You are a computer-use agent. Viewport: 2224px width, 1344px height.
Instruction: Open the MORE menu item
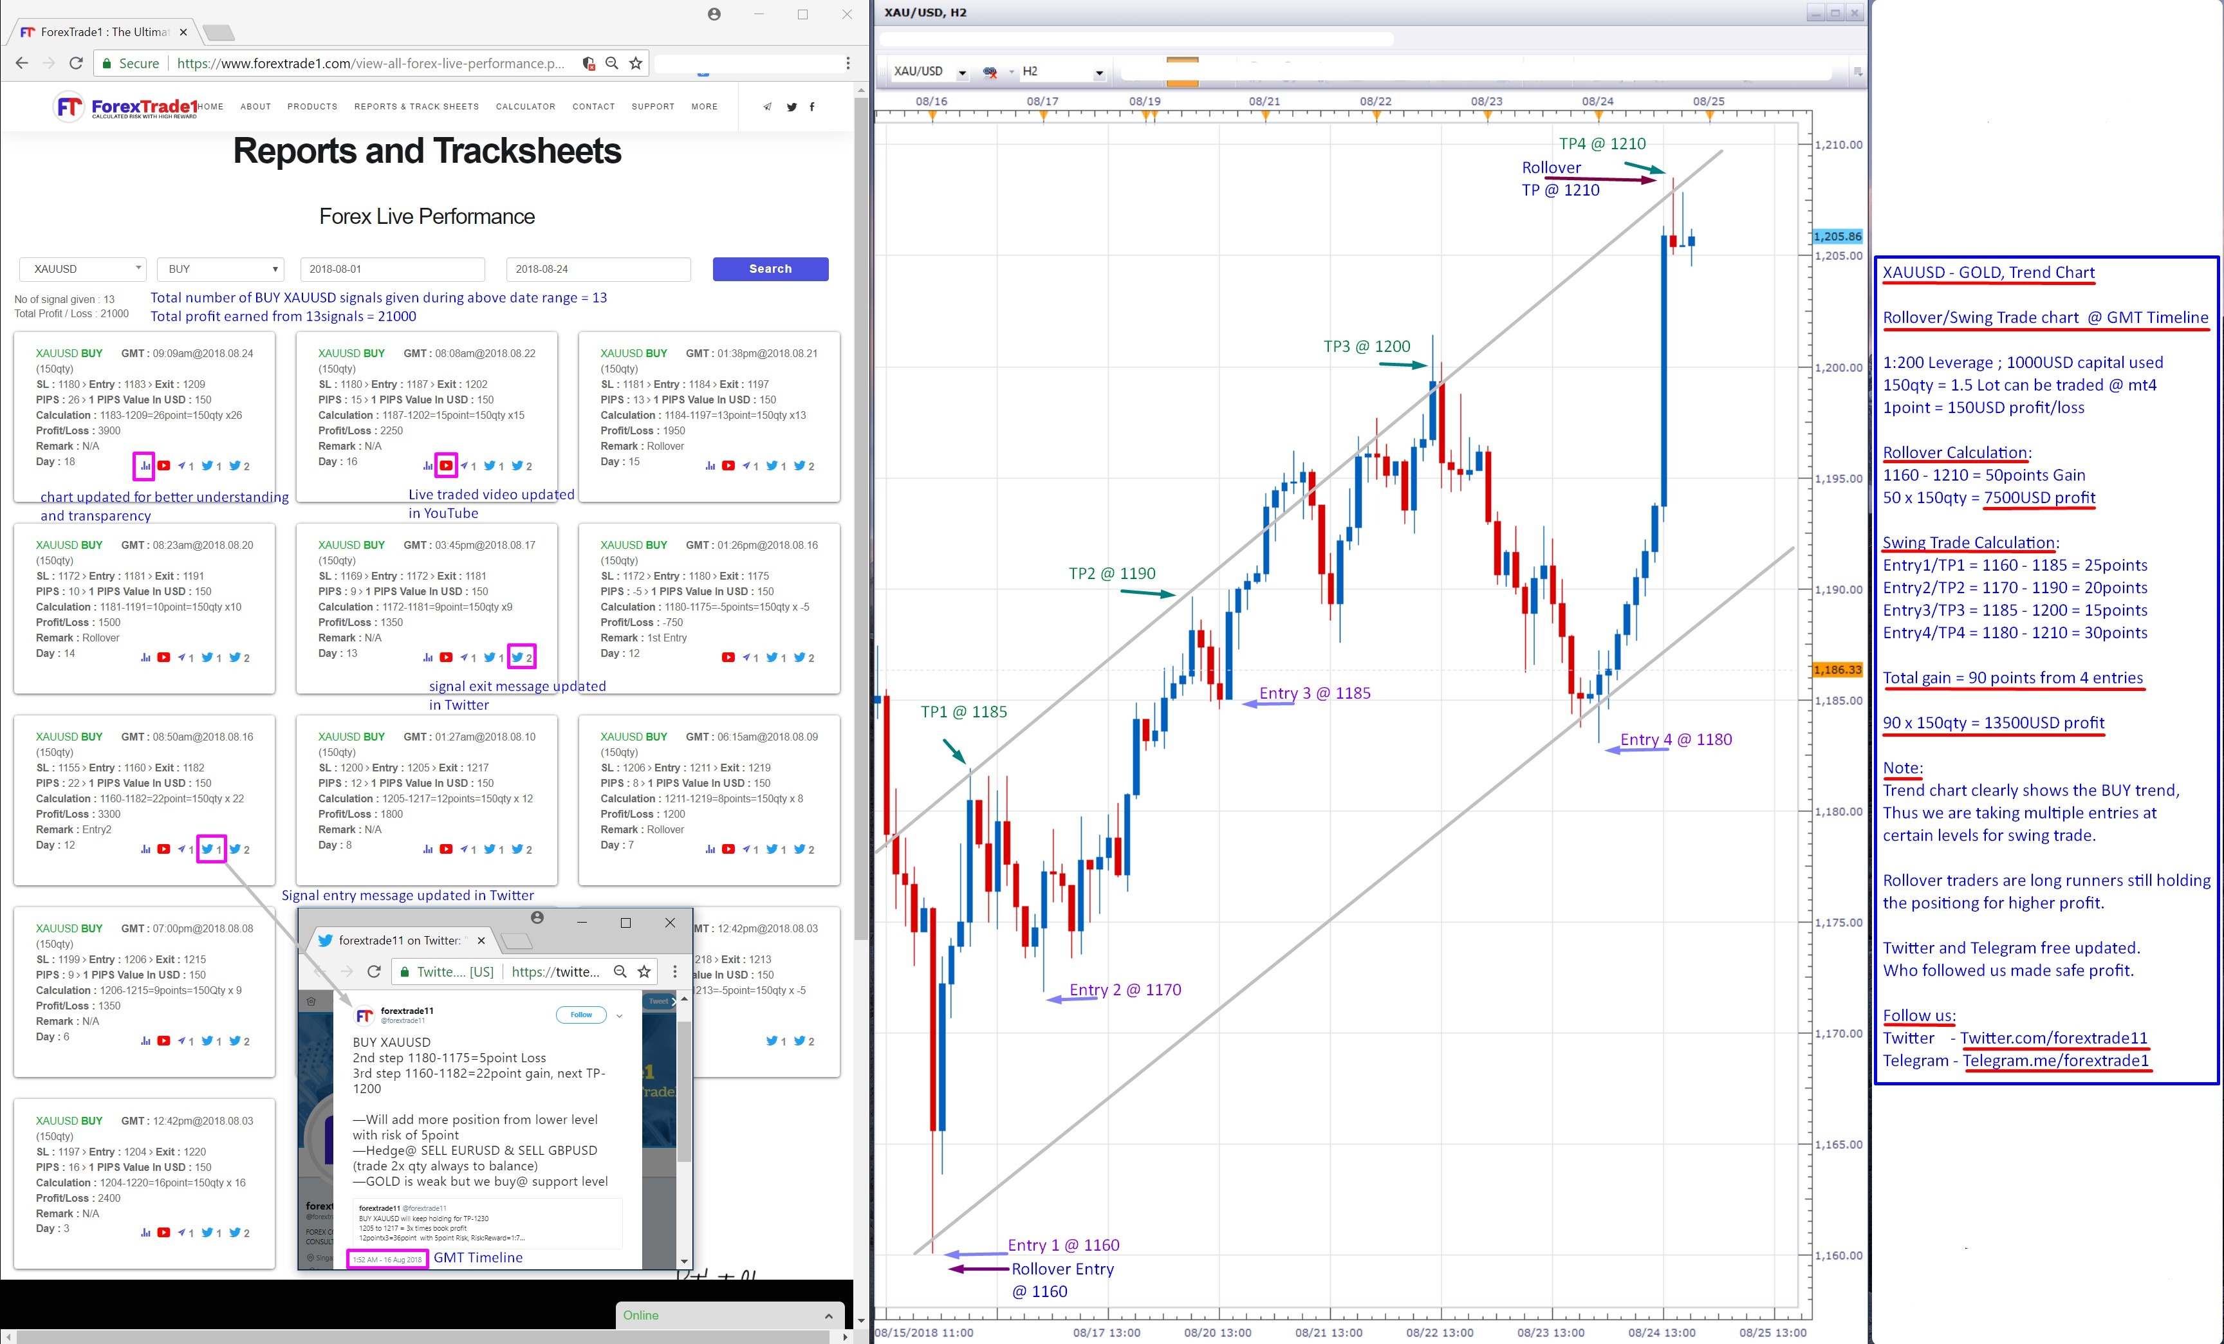tap(704, 107)
